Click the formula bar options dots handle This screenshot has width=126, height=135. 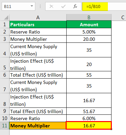pyautogui.click(x=40, y=6)
